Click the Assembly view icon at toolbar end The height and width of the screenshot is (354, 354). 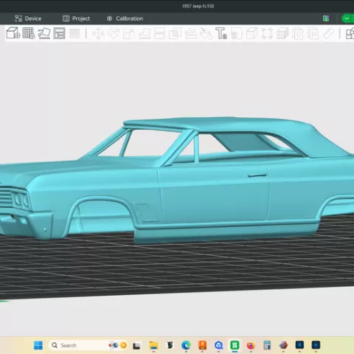tap(350, 34)
